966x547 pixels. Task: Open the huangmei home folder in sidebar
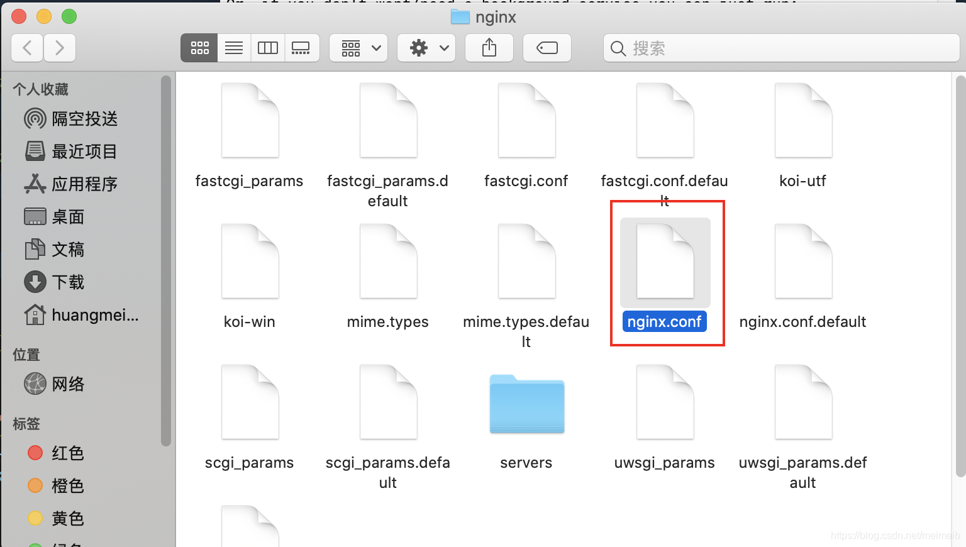pos(80,315)
